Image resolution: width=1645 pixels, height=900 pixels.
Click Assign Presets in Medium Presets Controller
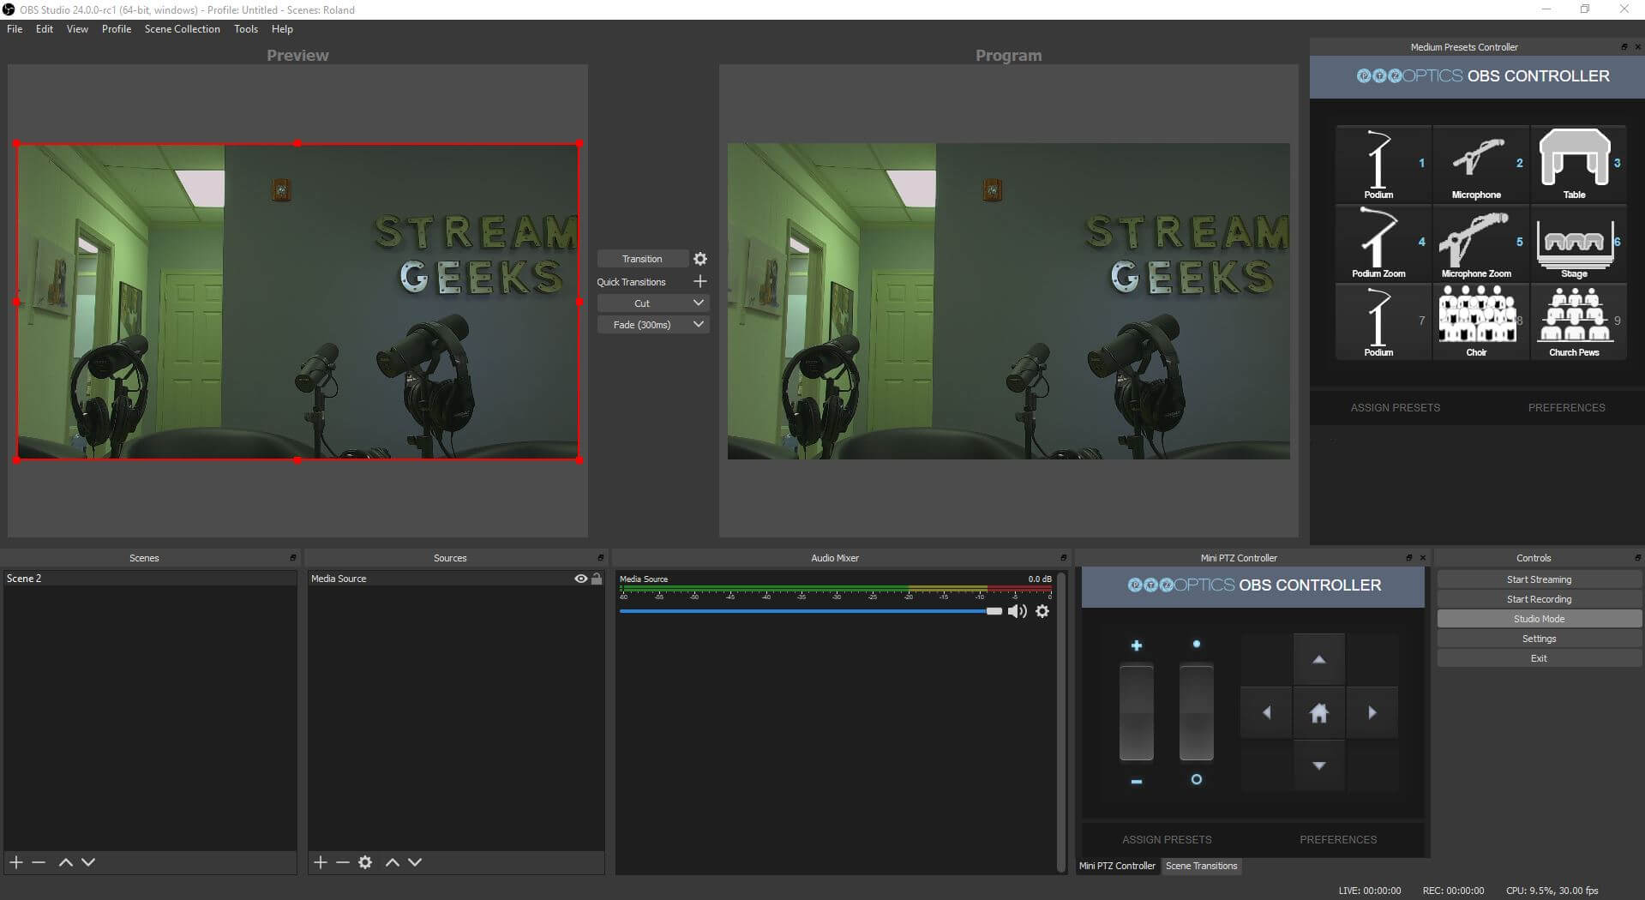pyautogui.click(x=1396, y=408)
